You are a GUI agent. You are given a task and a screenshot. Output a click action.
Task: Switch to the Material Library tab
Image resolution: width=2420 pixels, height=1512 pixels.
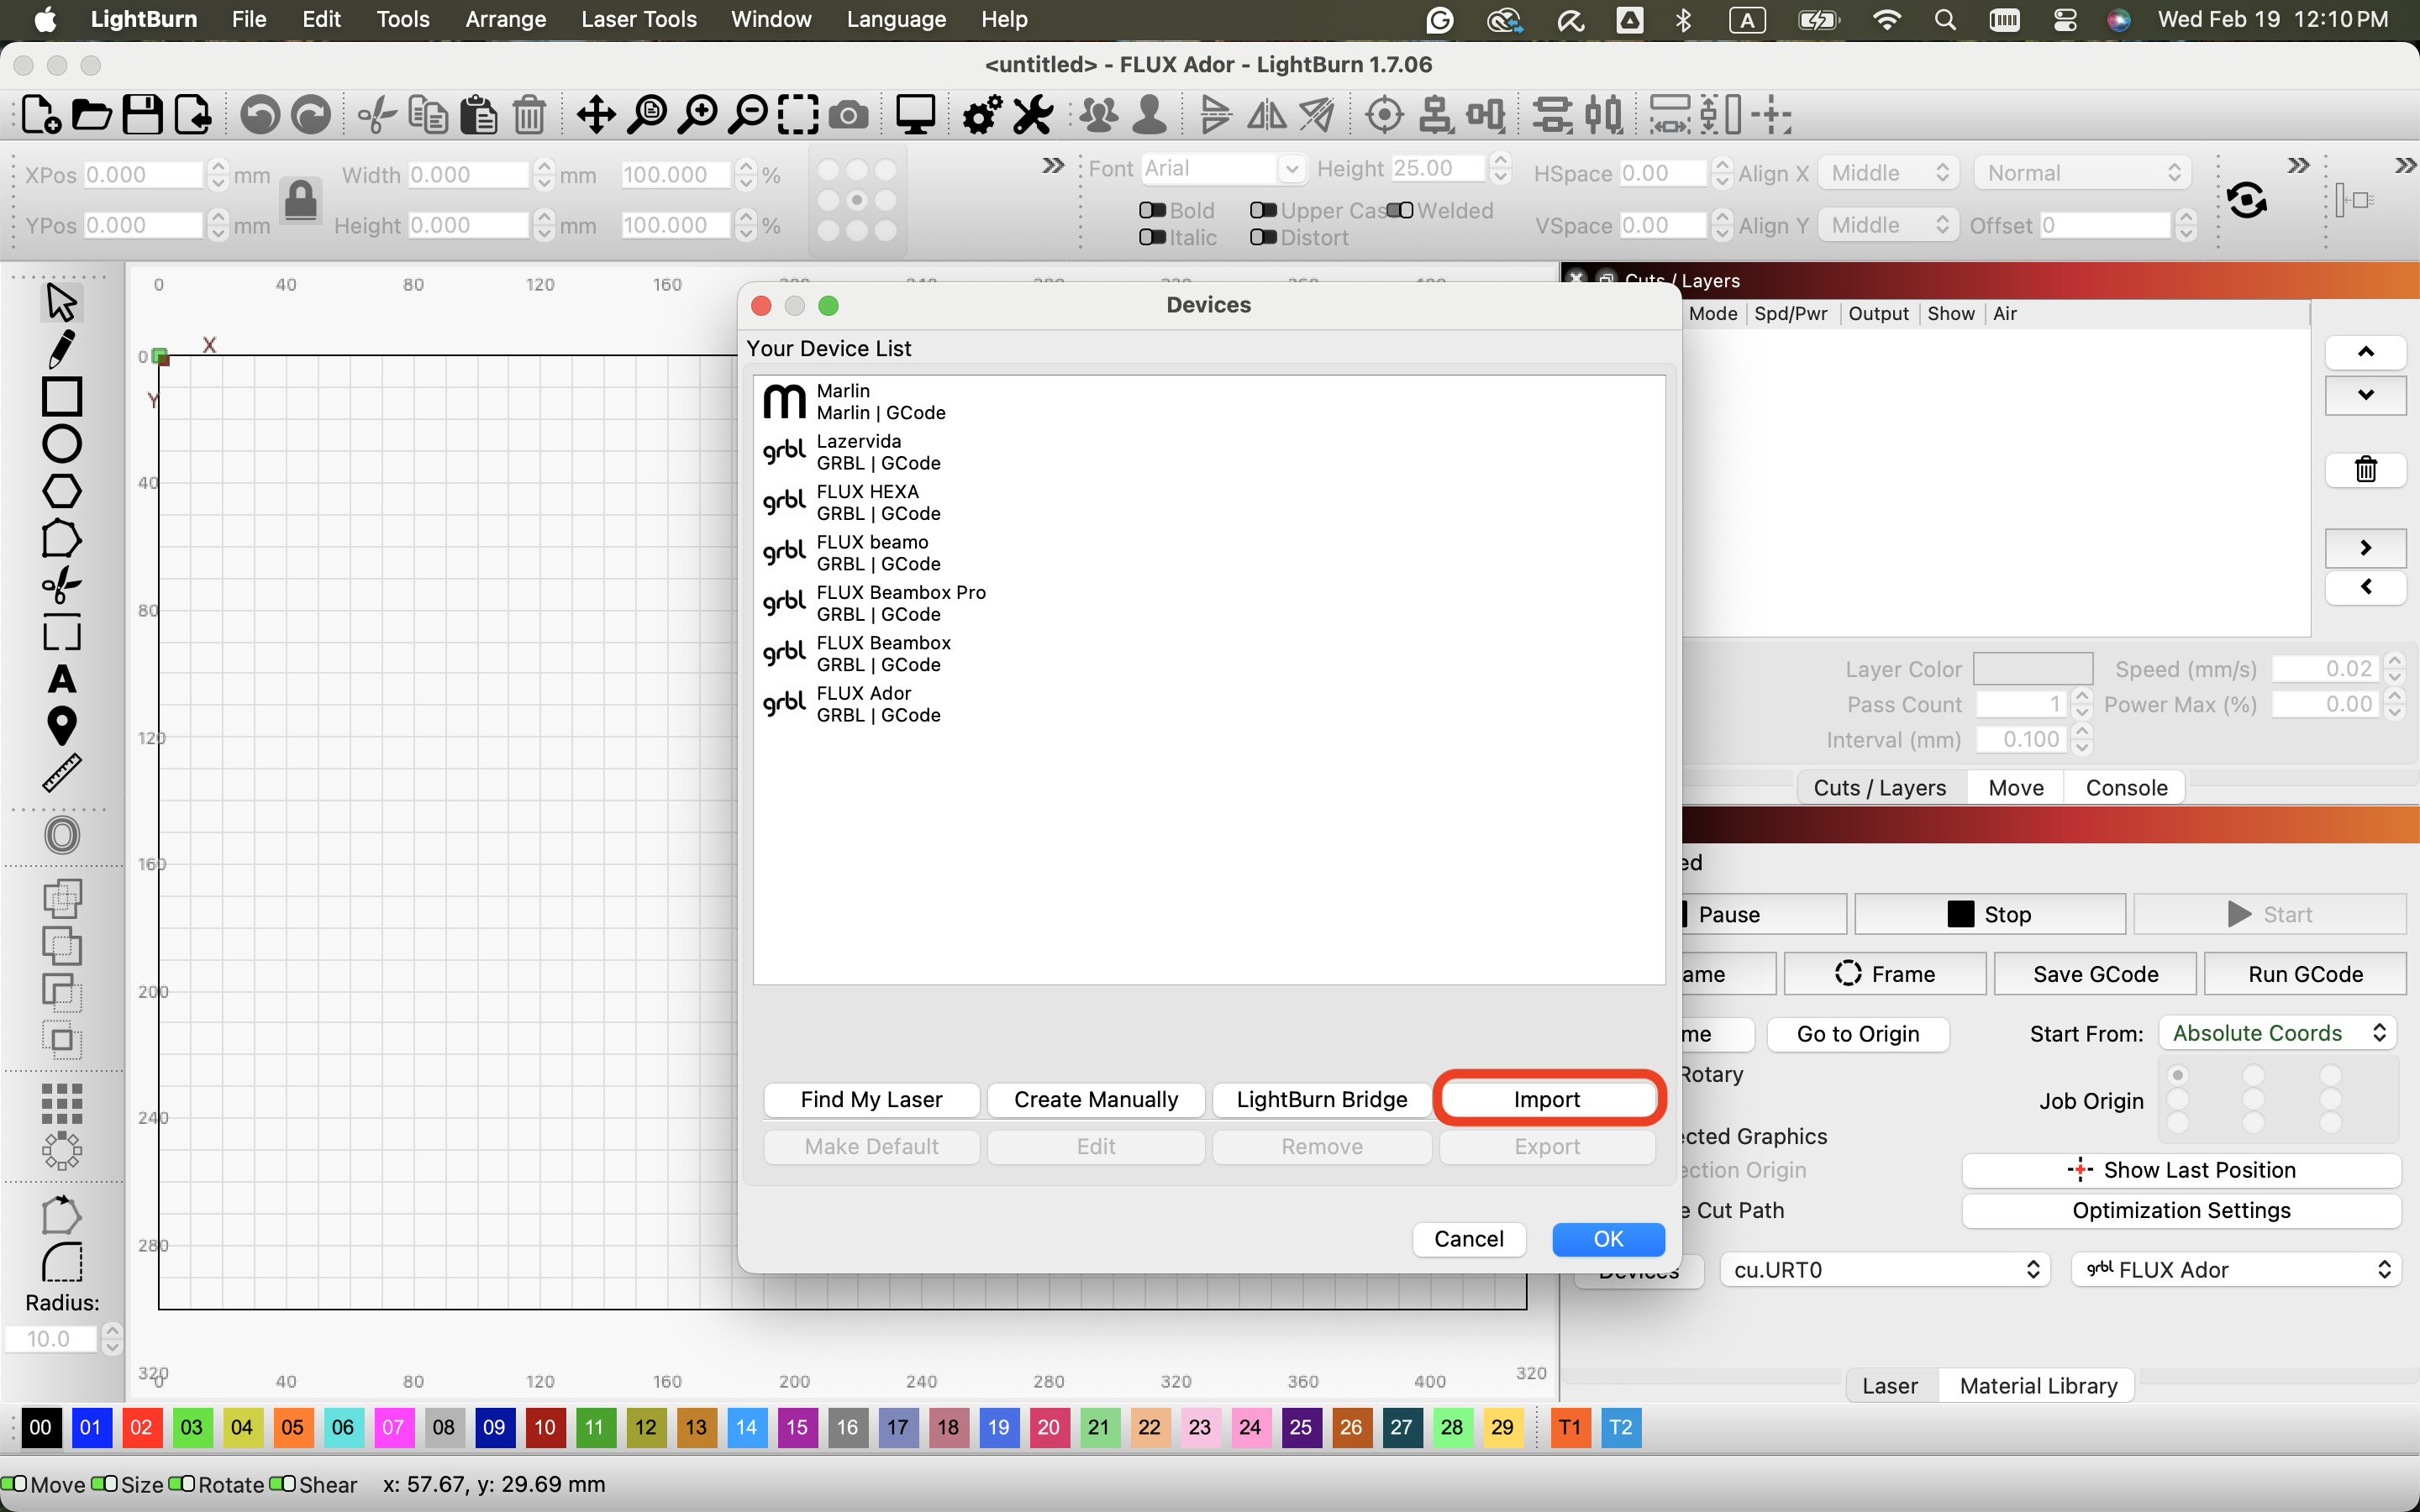pos(2037,1386)
